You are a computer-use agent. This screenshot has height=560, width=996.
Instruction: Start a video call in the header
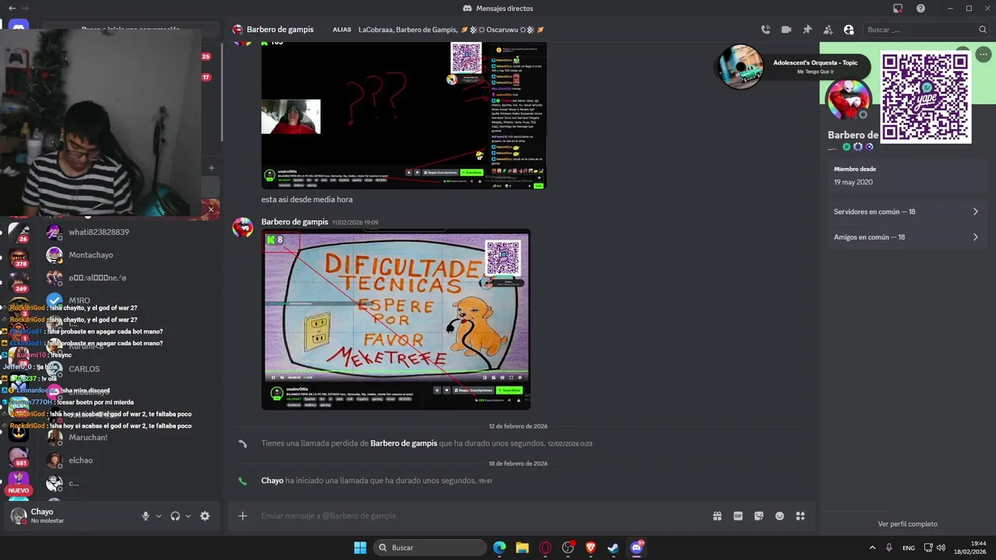click(x=786, y=30)
